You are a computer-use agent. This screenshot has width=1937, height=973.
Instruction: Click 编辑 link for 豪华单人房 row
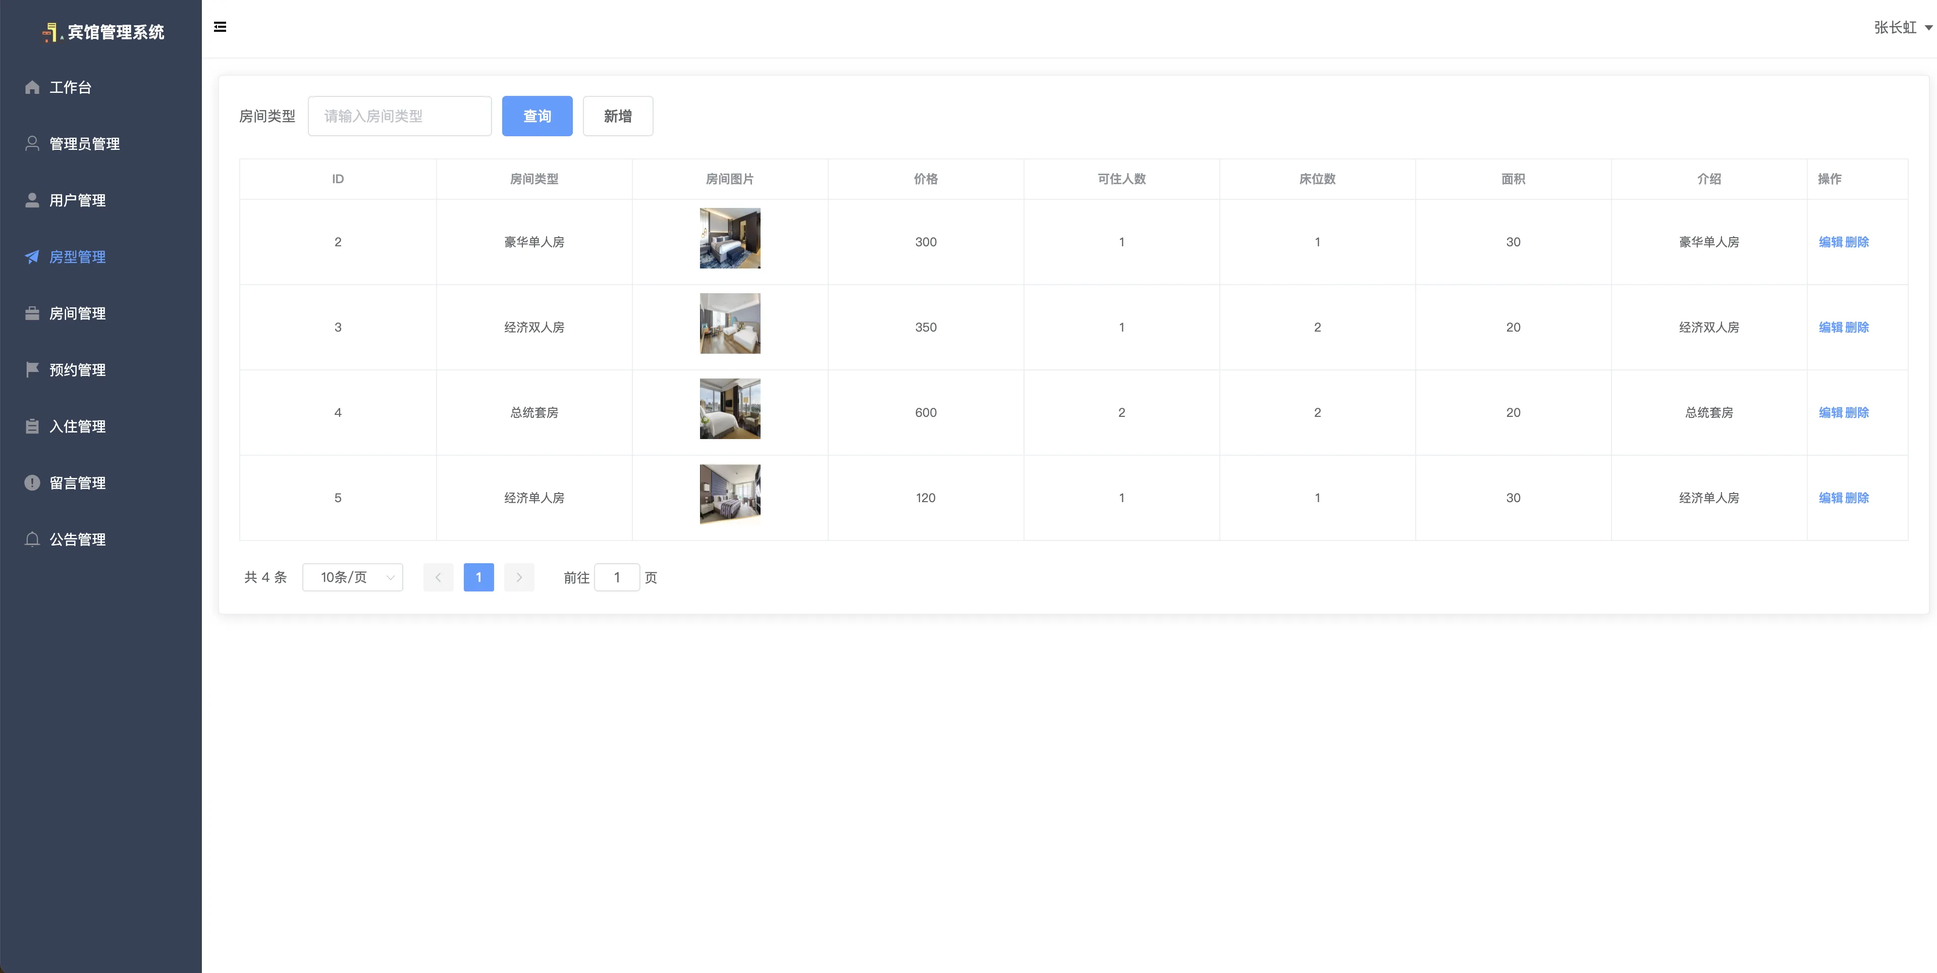point(1830,242)
